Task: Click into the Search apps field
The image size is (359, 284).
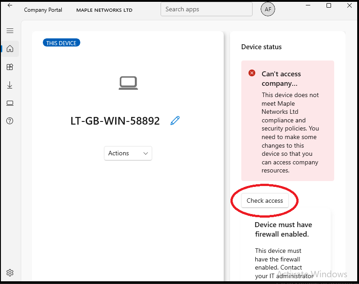Action: pos(206,9)
